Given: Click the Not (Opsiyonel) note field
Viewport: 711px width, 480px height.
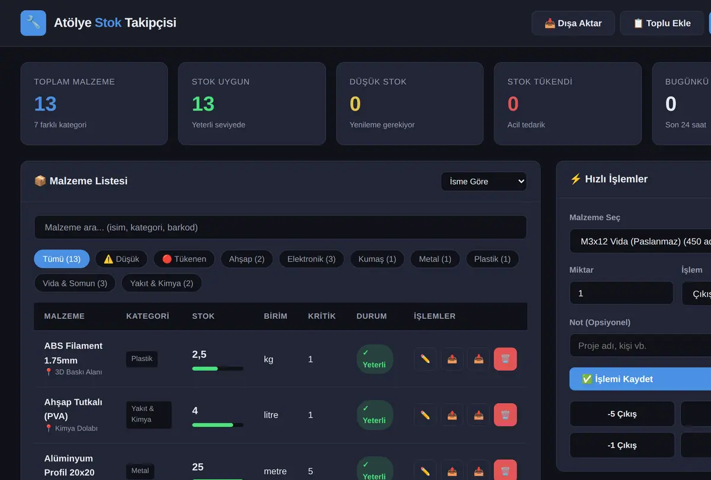Looking at the screenshot, I should tap(640, 346).
